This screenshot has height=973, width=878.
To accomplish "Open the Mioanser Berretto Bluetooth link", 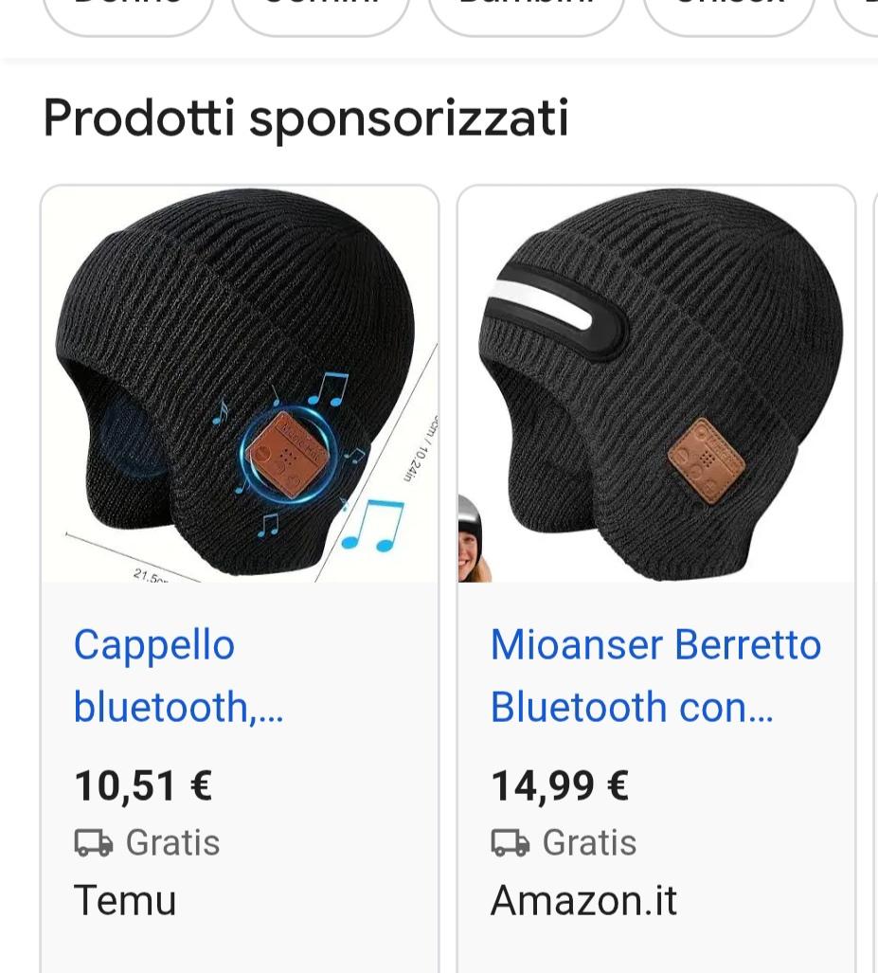I will pyautogui.click(x=655, y=676).
